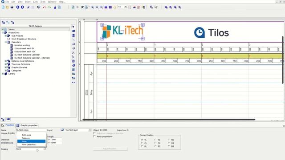Select the filled rectangle bar tool

(x=73, y=31)
